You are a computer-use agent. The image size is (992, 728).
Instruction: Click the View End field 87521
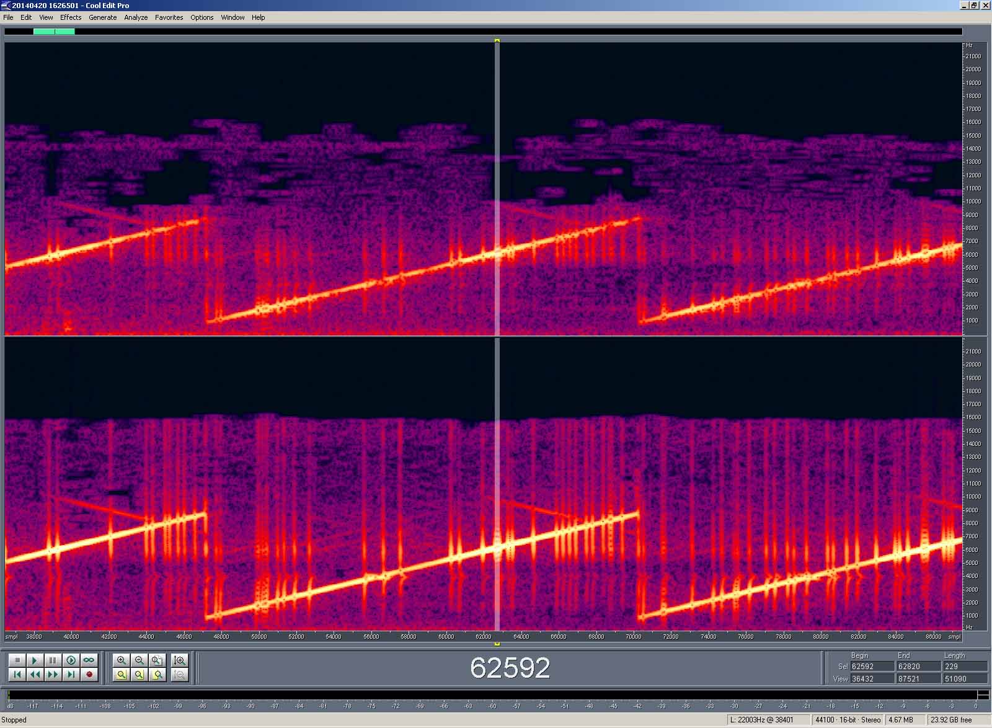point(918,679)
